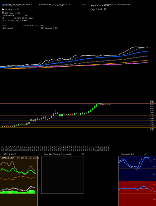The width and height of the screenshot is (156, 206).
Task: Click the RSI 14/3 reading '67.19 / 64.24'
Action: (27, 18)
